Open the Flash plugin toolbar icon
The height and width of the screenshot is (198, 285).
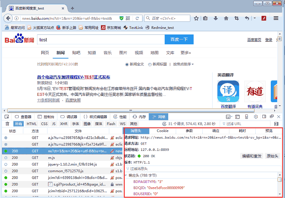coord(264,18)
